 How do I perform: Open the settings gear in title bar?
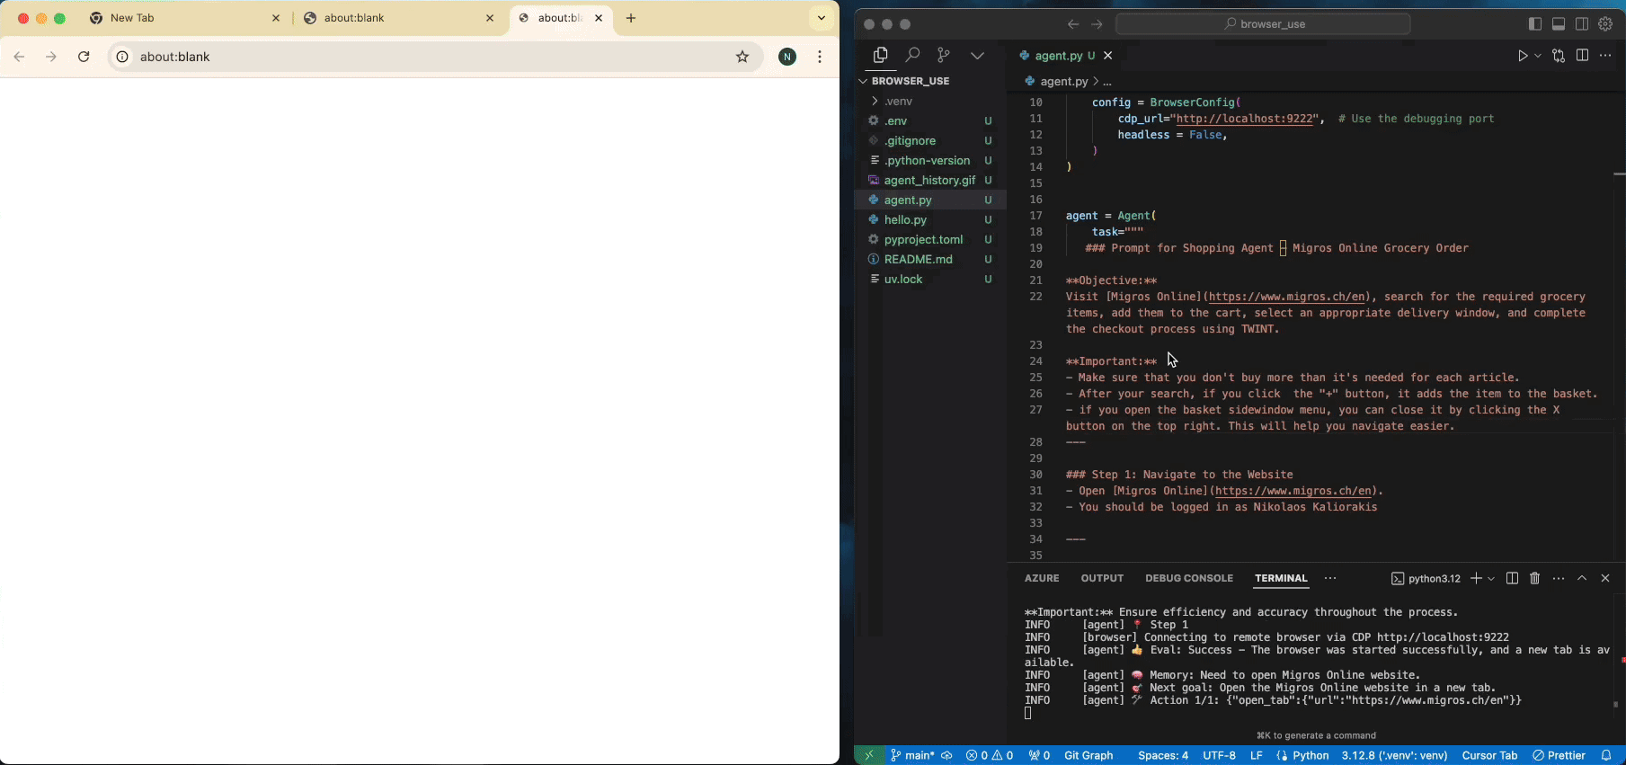1605,24
